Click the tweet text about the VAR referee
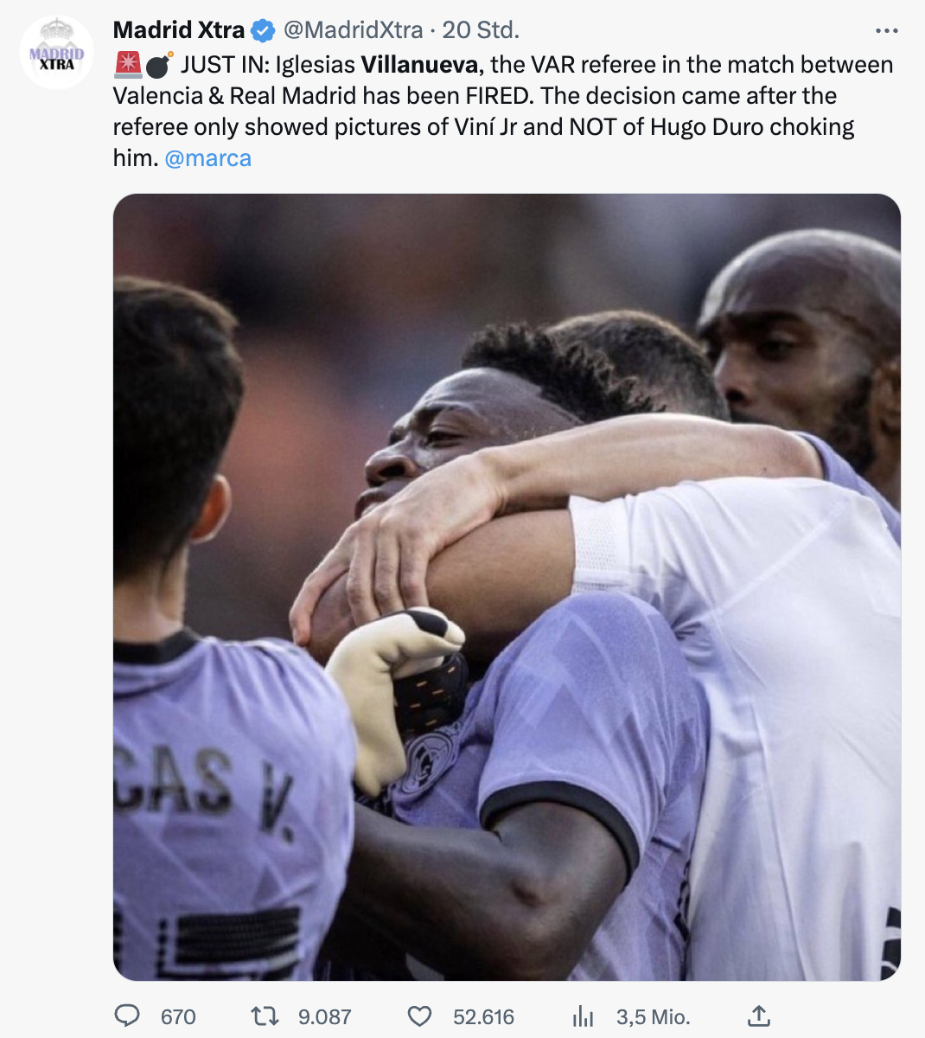This screenshot has width=925, height=1038. click(x=503, y=112)
